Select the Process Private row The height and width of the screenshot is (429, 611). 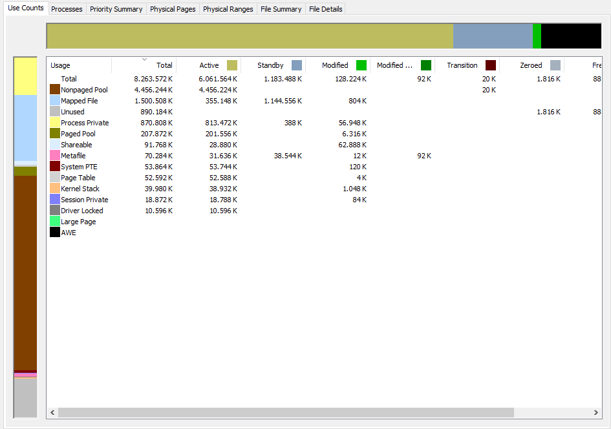tap(324, 123)
